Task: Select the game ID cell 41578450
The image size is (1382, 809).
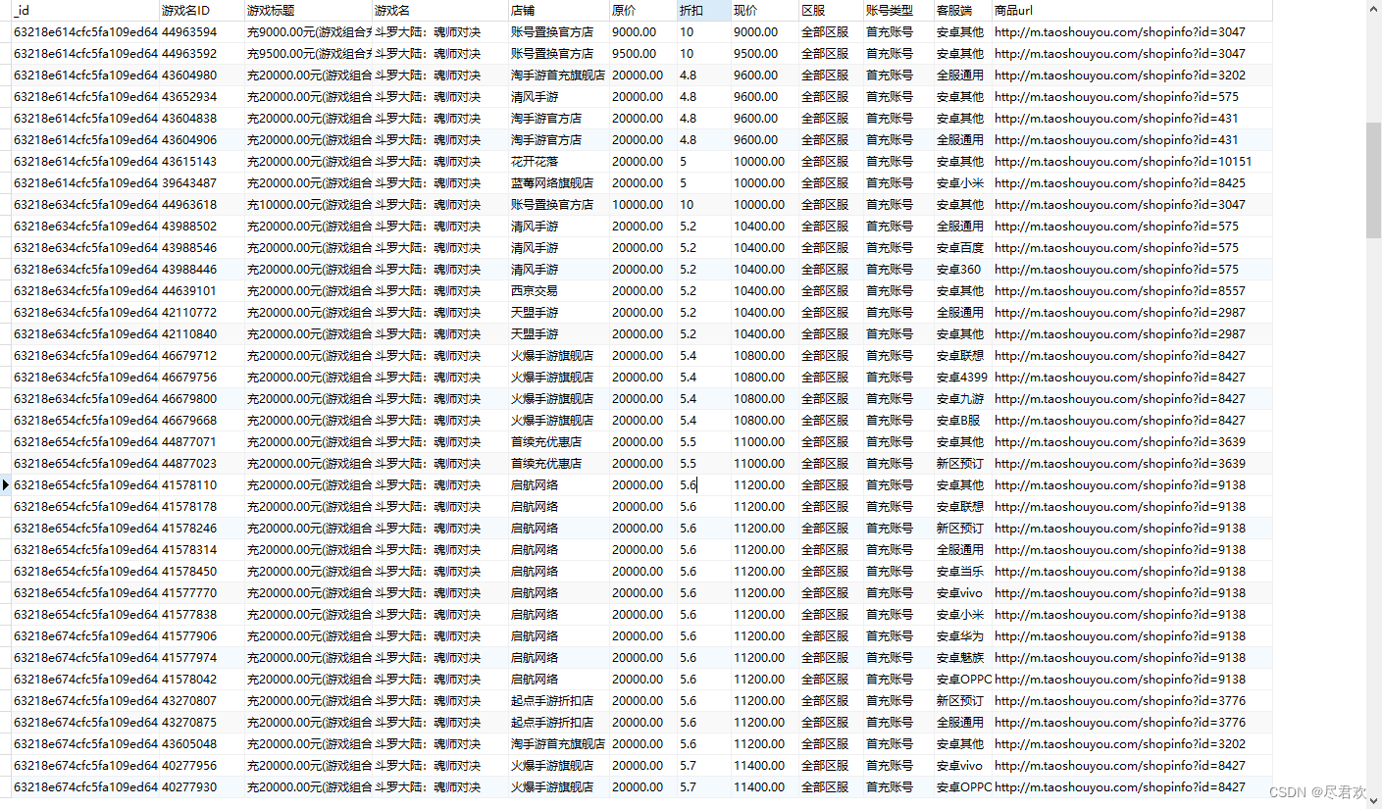Action: click(x=201, y=572)
